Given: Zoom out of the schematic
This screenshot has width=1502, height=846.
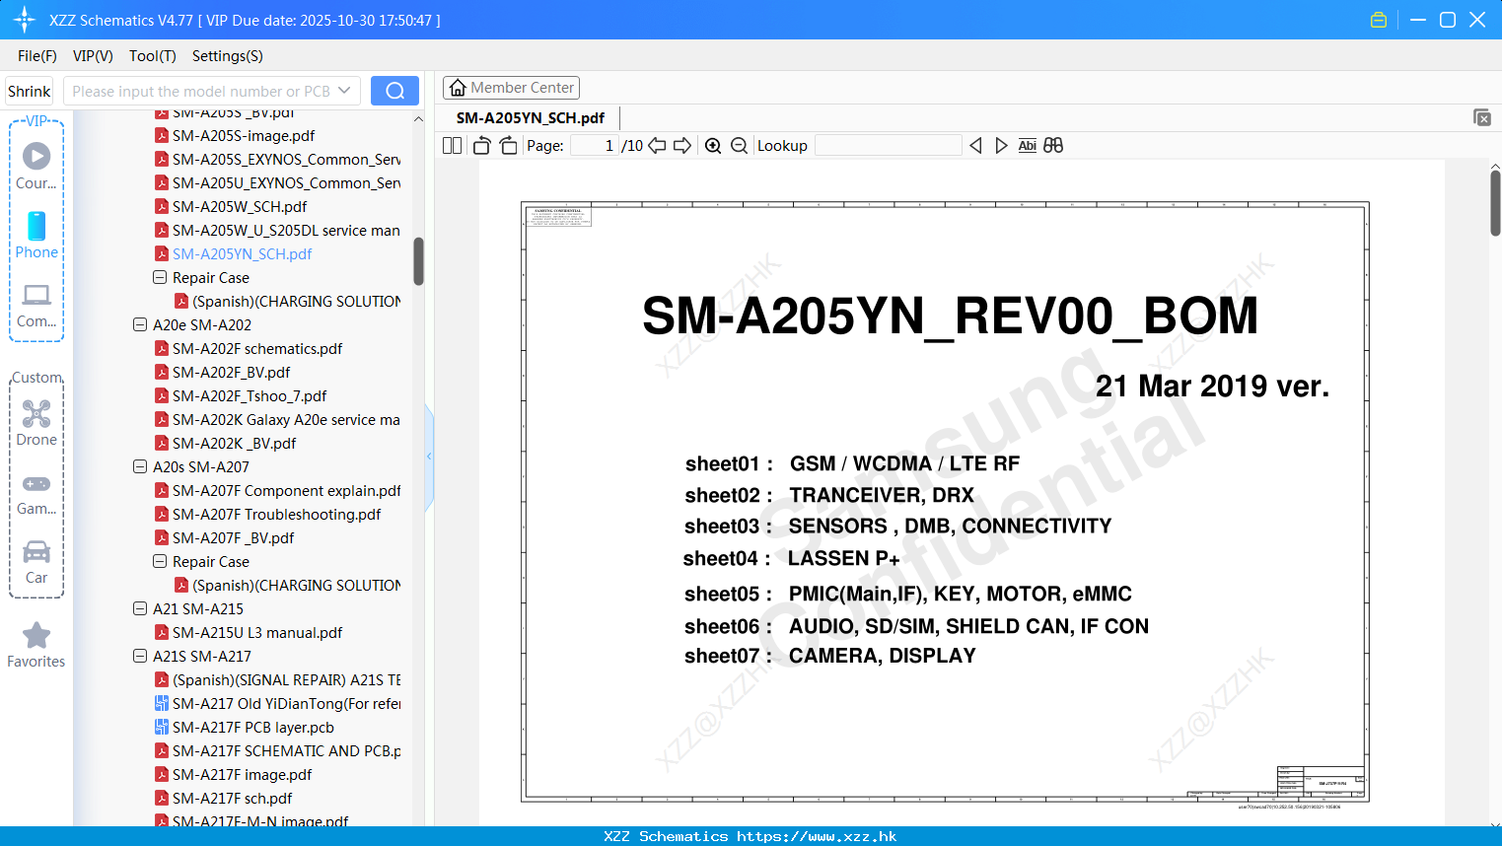Looking at the screenshot, I should pyautogui.click(x=739, y=146).
